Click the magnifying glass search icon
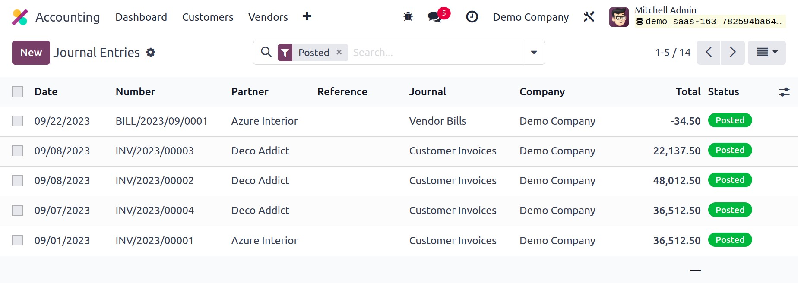 [x=266, y=52]
